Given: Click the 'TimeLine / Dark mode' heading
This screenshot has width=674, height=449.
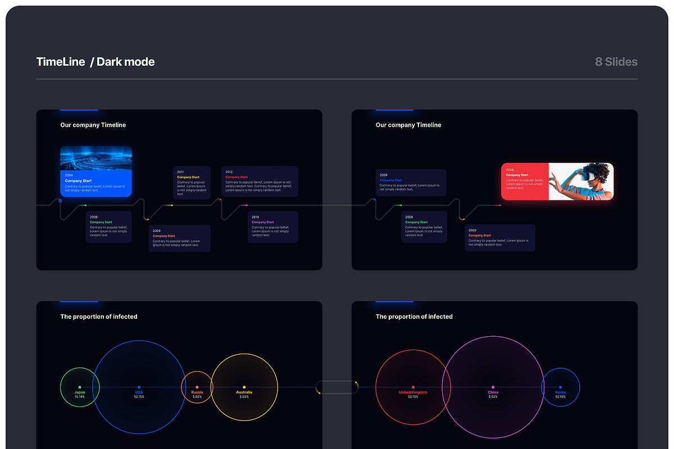Looking at the screenshot, I should tap(95, 62).
